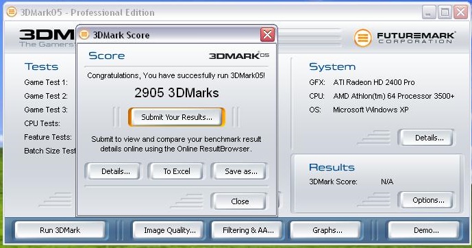472x248 pixels.
Task: Click the 'Score' heading in dialog
Action: pos(107,55)
